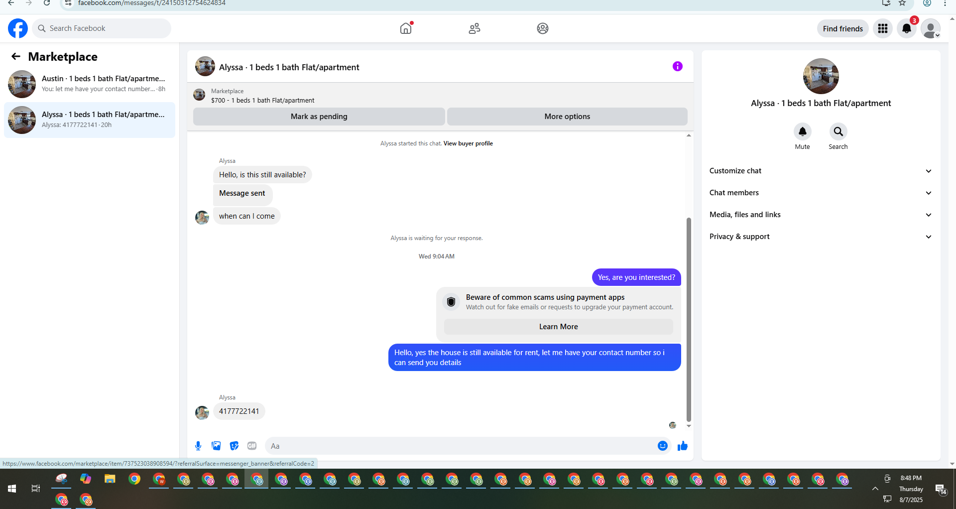Expand Chat members section
Image resolution: width=956 pixels, height=509 pixels.
tap(821, 193)
